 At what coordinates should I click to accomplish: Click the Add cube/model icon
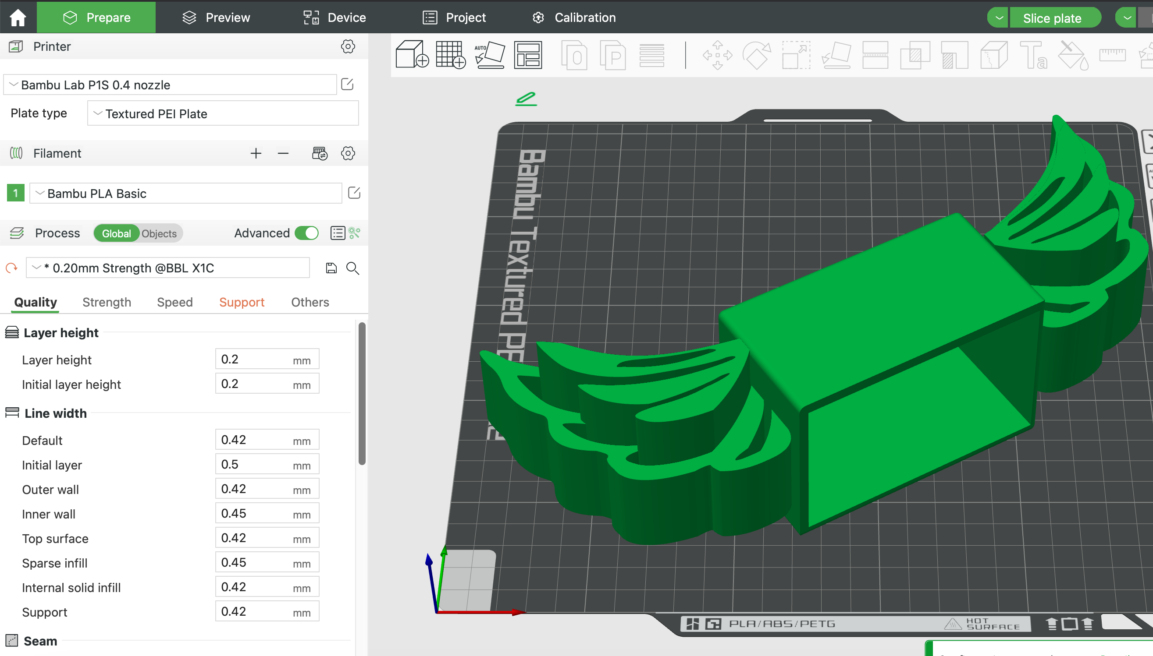412,54
